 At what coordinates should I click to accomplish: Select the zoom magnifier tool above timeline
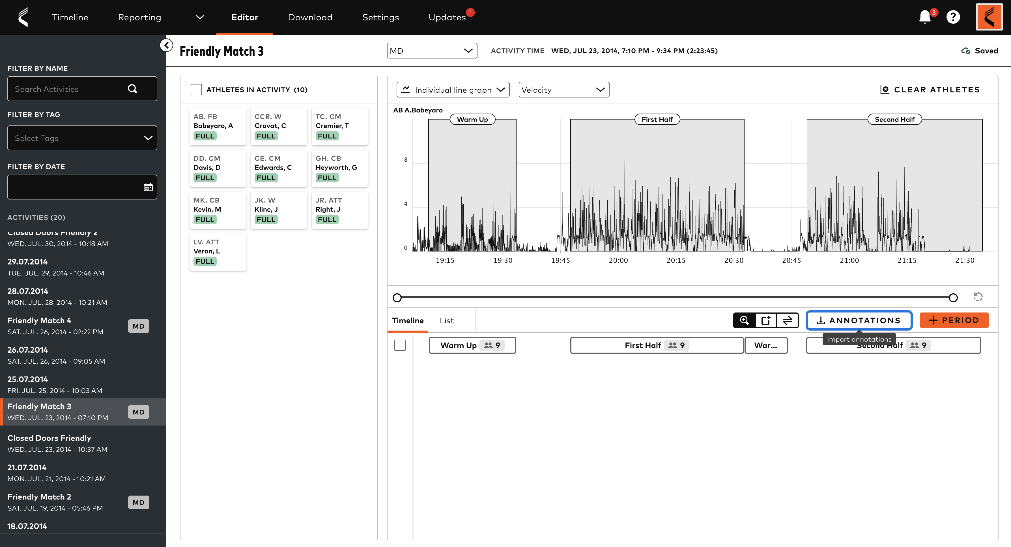pos(745,320)
